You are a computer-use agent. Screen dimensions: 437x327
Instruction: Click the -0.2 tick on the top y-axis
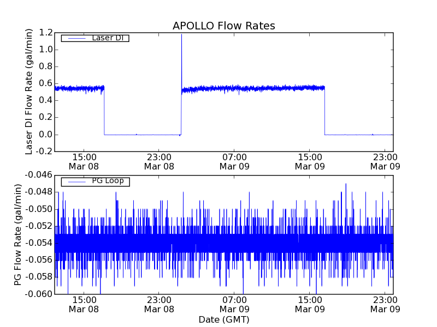pyautogui.click(x=44, y=152)
